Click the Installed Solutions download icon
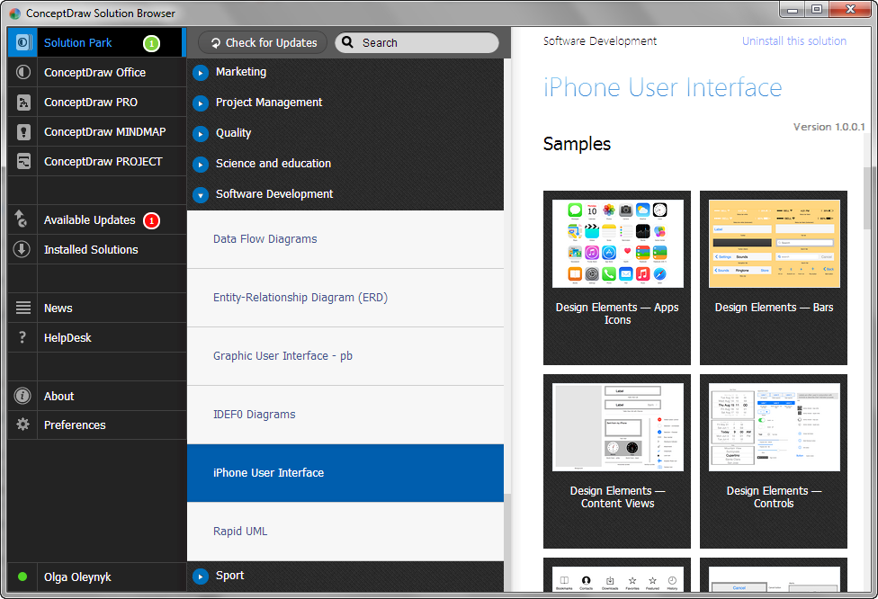 [22, 249]
